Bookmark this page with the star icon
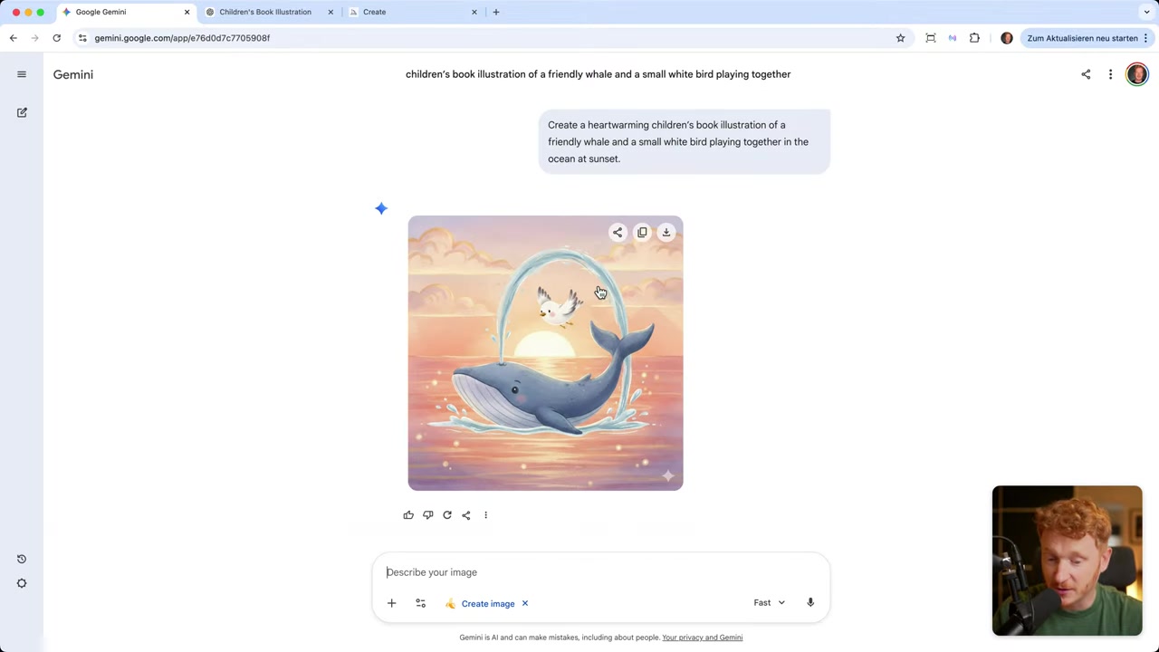1159x652 pixels. (900, 38)
